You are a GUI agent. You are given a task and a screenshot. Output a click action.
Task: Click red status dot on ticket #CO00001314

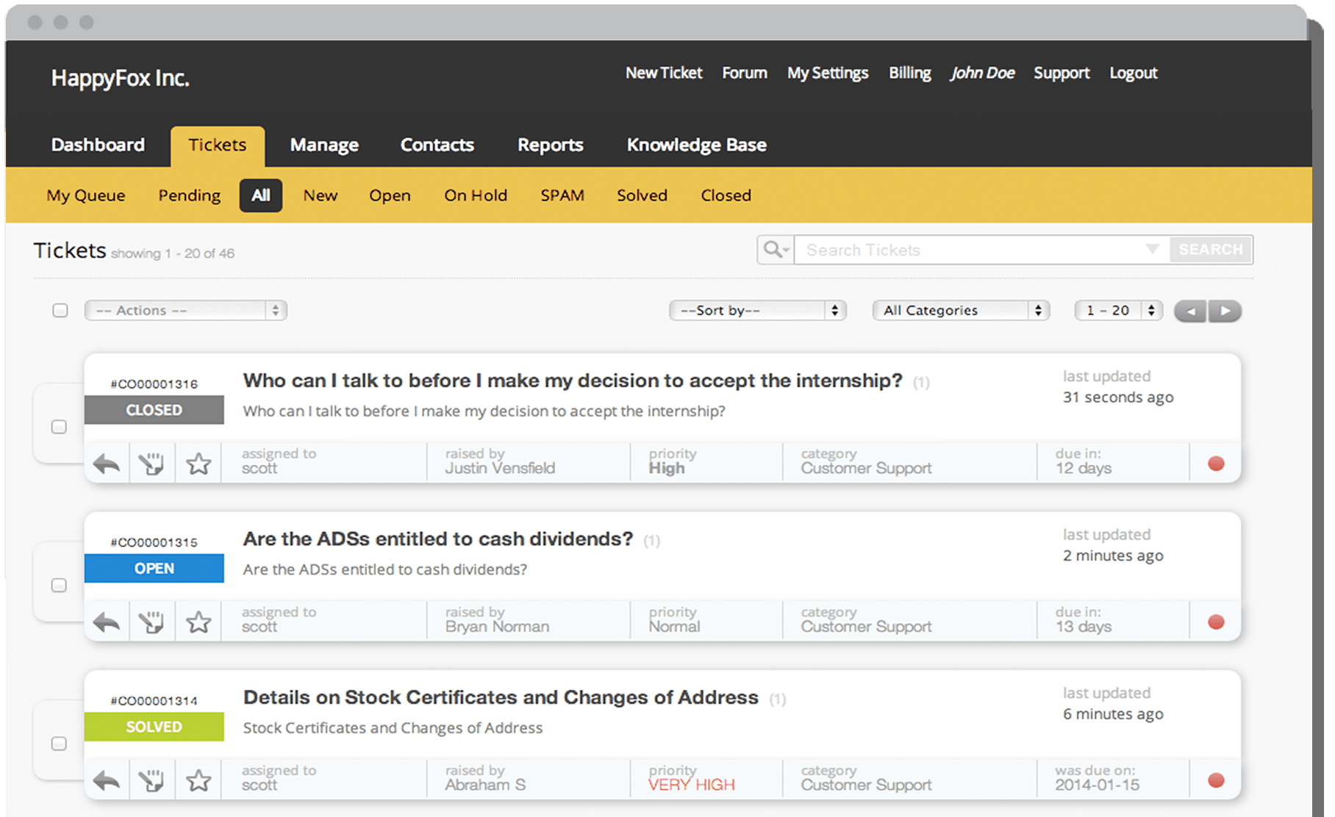click(x=1216, y=780)
